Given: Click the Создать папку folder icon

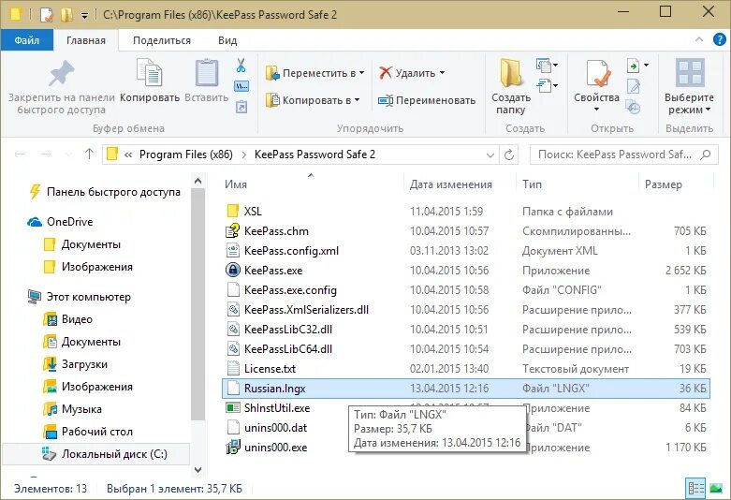Looking at the screenshot, I should (x=511, y=73).
